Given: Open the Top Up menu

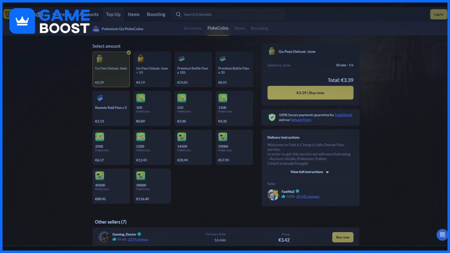Looking at the screenshot, I should point(113,14).
